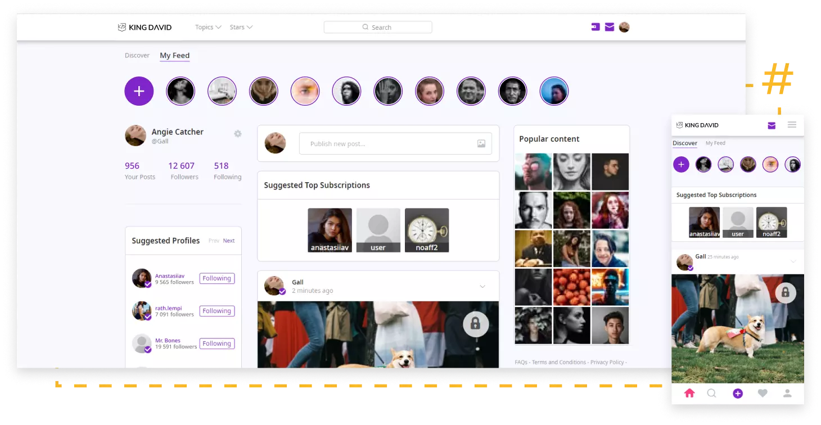This screenshot has height=425, width=821.
Task: Expand the chevron menu on Gall's desktop post
Action: coord(482,287)
